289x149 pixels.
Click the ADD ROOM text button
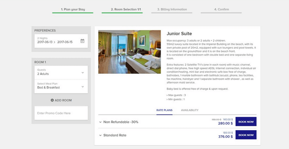point(63,100)
